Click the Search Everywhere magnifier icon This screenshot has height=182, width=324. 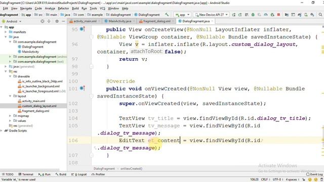(320, 15)
